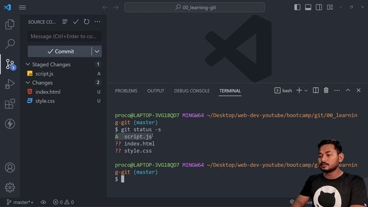Click the terminal prompt cursor
368x207 pixels.
122,179
